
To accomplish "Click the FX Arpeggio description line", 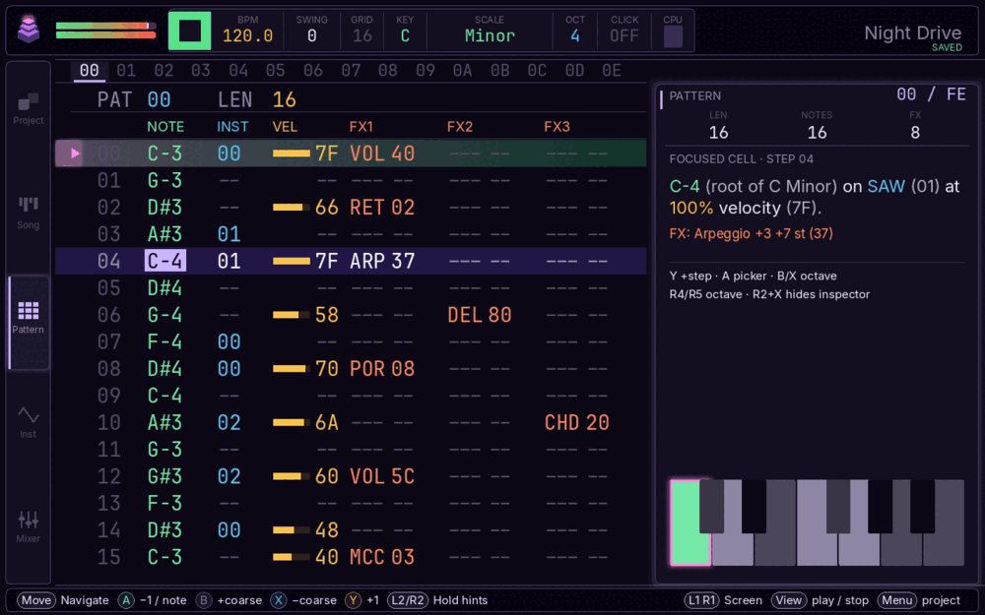I will tap(751, 233).
